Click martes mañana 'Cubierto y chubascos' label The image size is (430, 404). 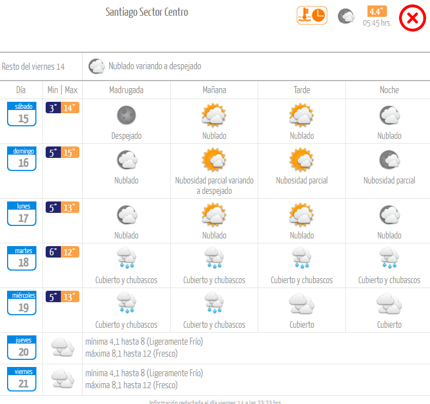pyautogui.click(x=214, y=280)
